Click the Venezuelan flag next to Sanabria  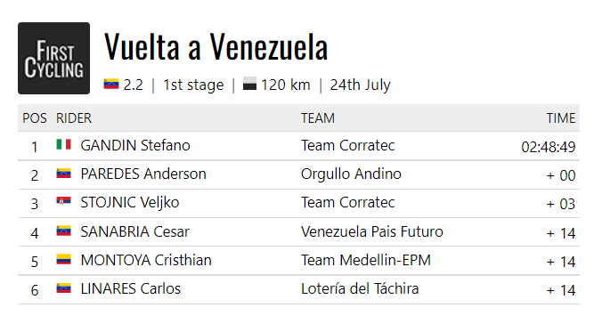click(x=63, y=231)
